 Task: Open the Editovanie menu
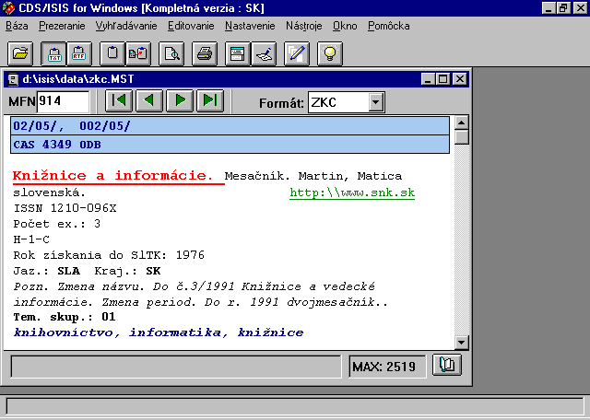tap(191, 26)
